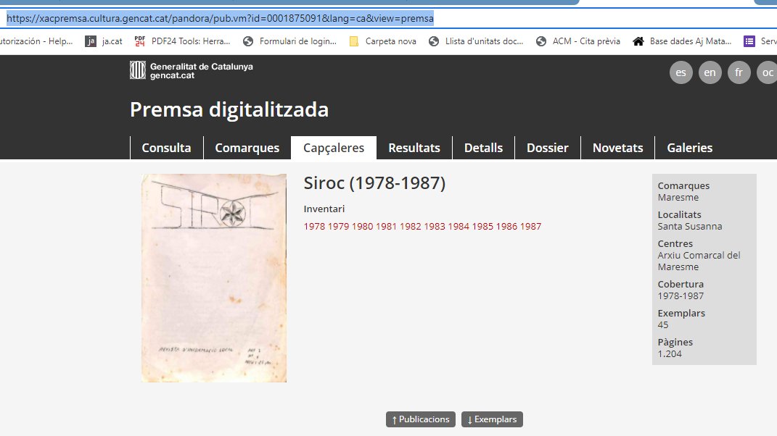Click the Premsa digitalitzada site title
The height and width of the screenshot is (436, 777).
pos(229,110)
